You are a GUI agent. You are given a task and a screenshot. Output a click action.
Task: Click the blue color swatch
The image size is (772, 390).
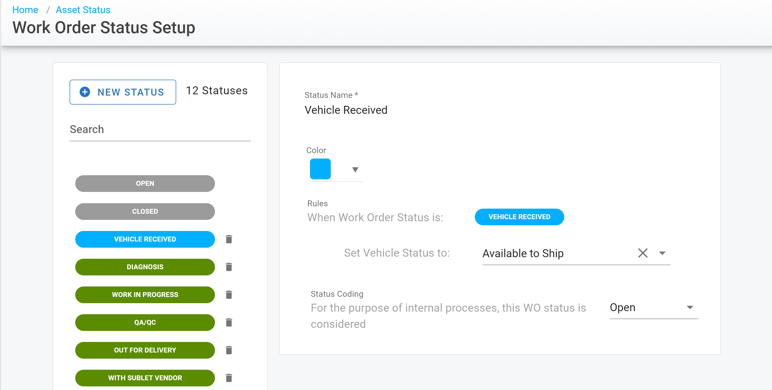tap(320, 169)
